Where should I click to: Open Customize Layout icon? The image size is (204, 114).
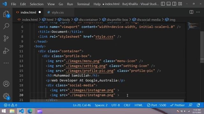[x=180, y=4]
